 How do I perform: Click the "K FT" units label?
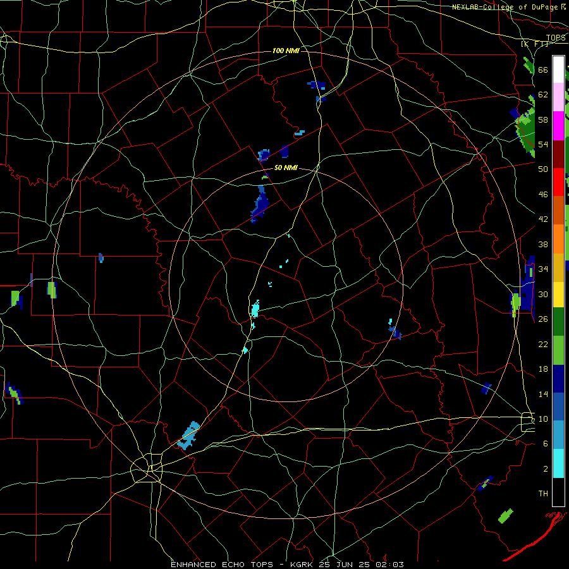point(535,44)
